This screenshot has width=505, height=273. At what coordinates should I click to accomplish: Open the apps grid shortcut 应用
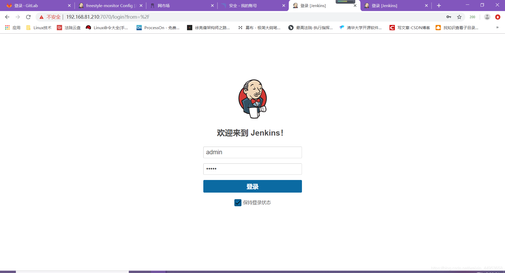pyautogui.click(x=13, y=28)
